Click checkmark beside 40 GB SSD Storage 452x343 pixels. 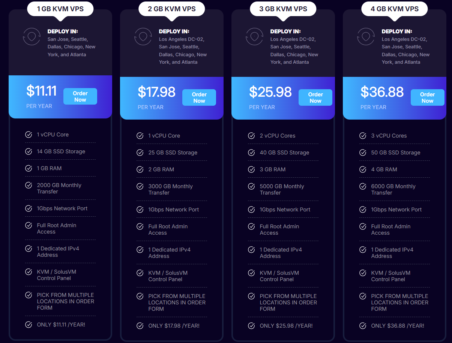pyautogui.click(x=251, y=153)
